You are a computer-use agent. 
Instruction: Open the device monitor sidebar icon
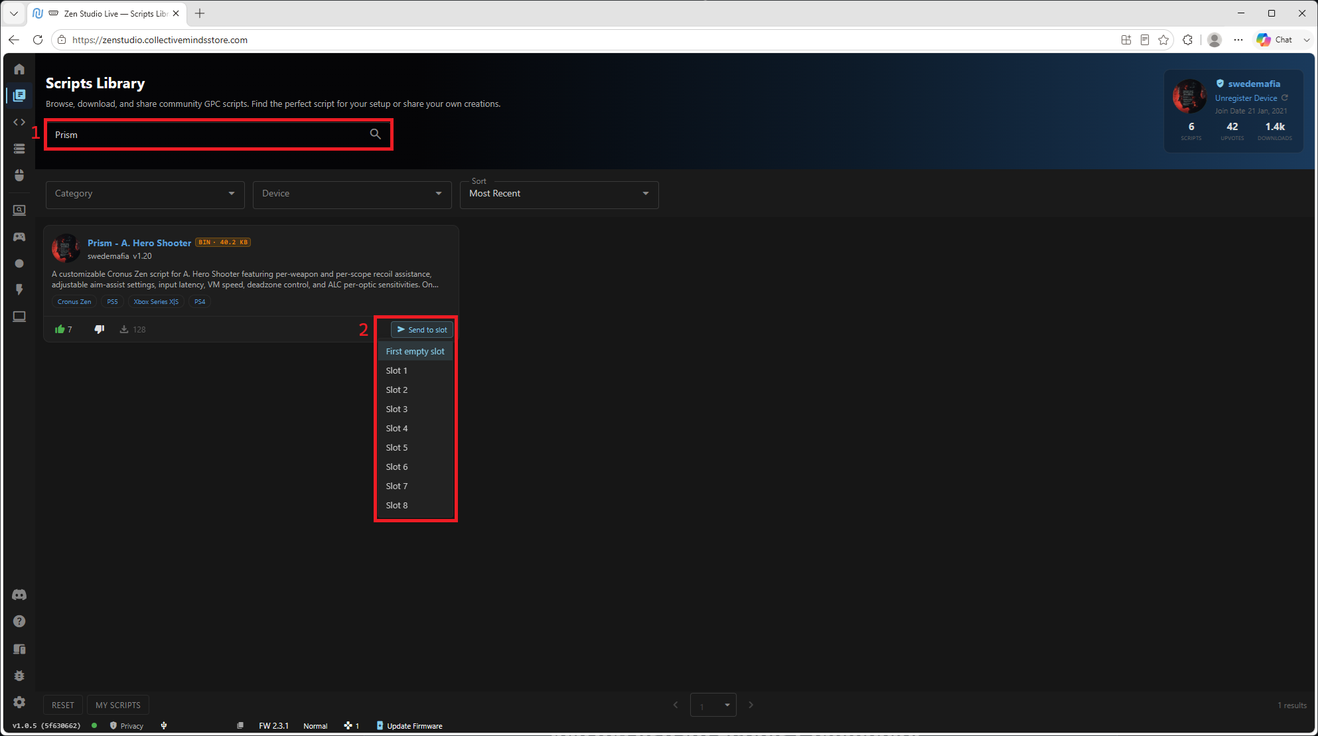click(x=19, y=210)
